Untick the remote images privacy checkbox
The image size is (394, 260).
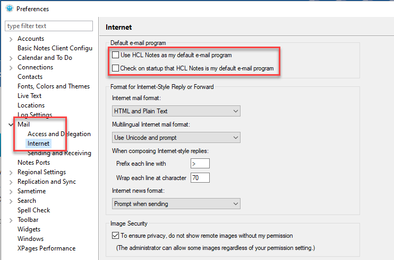pos(115,236)
